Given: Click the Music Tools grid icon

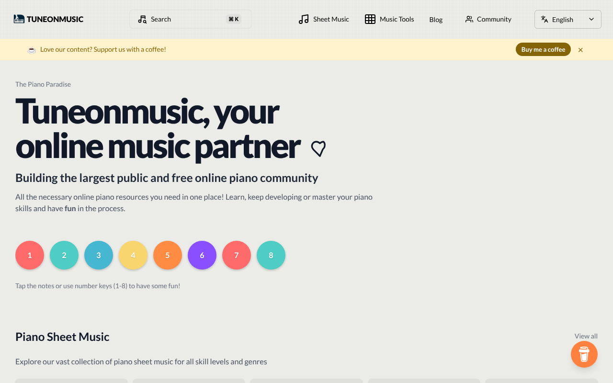Looking at the screenshot, I should point(370,19).
